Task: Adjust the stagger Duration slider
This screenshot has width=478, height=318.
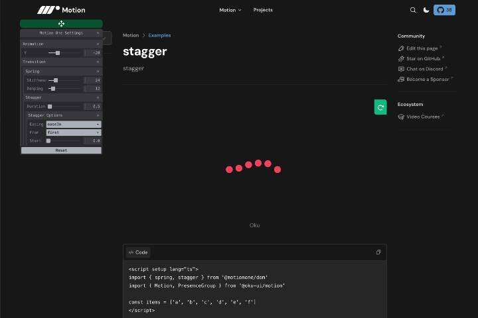Action: 64,107
